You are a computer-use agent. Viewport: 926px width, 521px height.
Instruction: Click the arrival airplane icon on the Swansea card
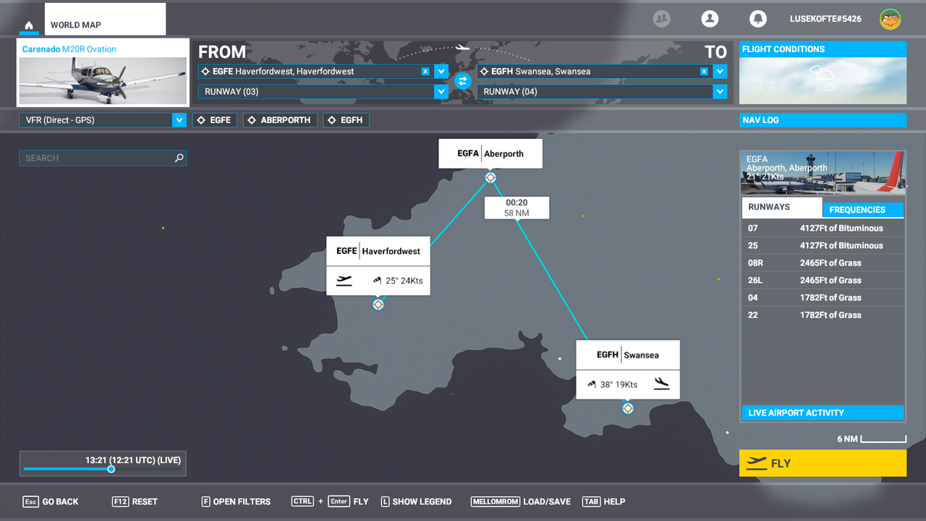(661, 384)
